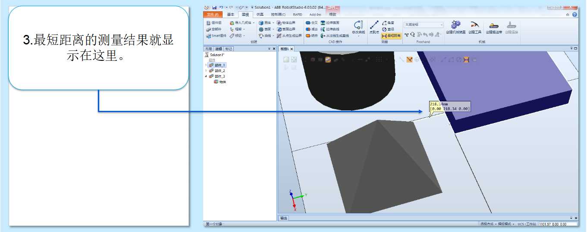
Task: Click 创建机械装置 create mechanism
Action: [456, 27]
